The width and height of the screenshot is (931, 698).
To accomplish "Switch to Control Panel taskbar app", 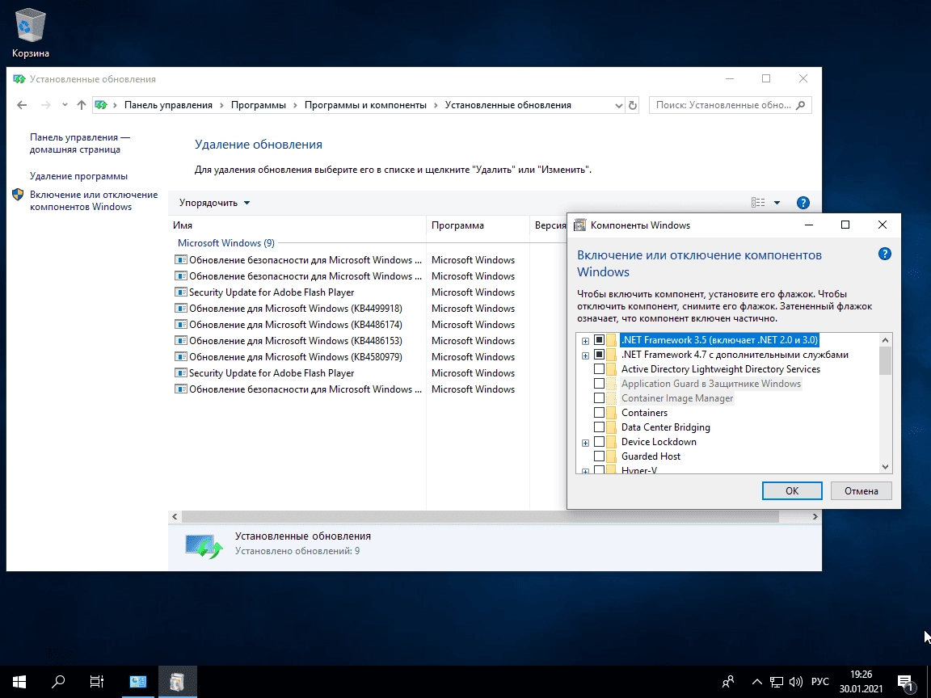I will (137, 681).
